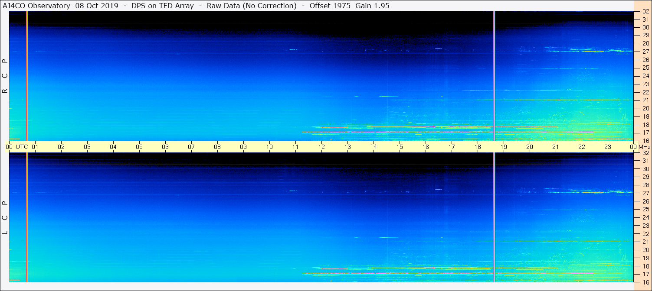Click 17 MHz label on LCP frequency scale

(645, 274)
